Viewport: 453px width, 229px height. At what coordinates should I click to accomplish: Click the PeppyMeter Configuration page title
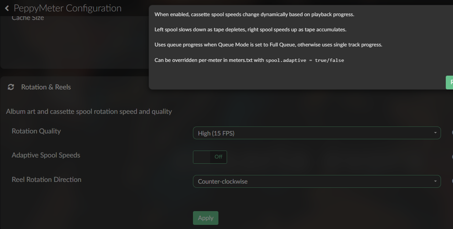pyautogui.click(x=67, y=8)
